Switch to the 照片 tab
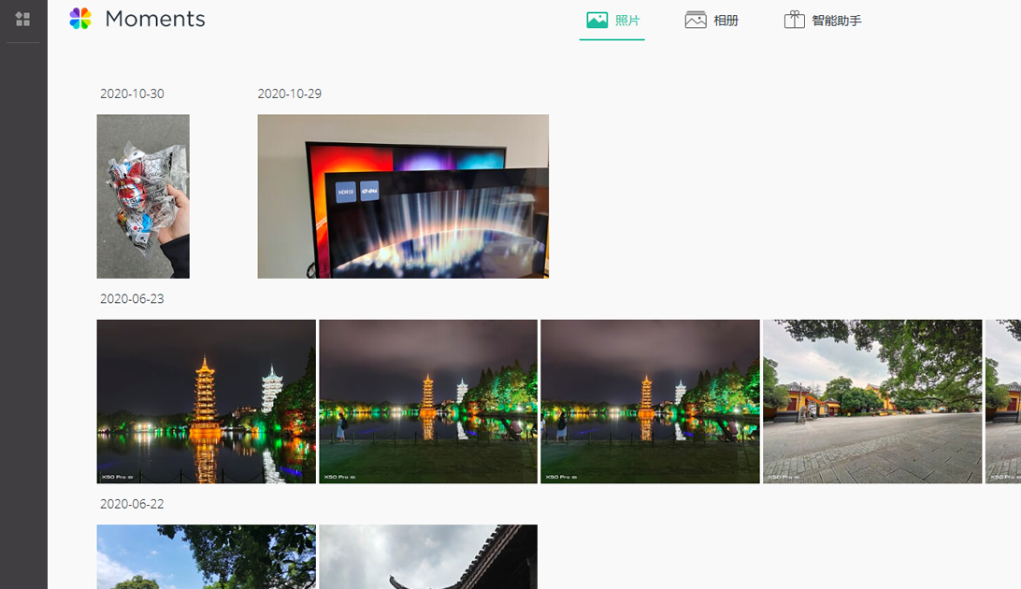 tap(612, 21)
